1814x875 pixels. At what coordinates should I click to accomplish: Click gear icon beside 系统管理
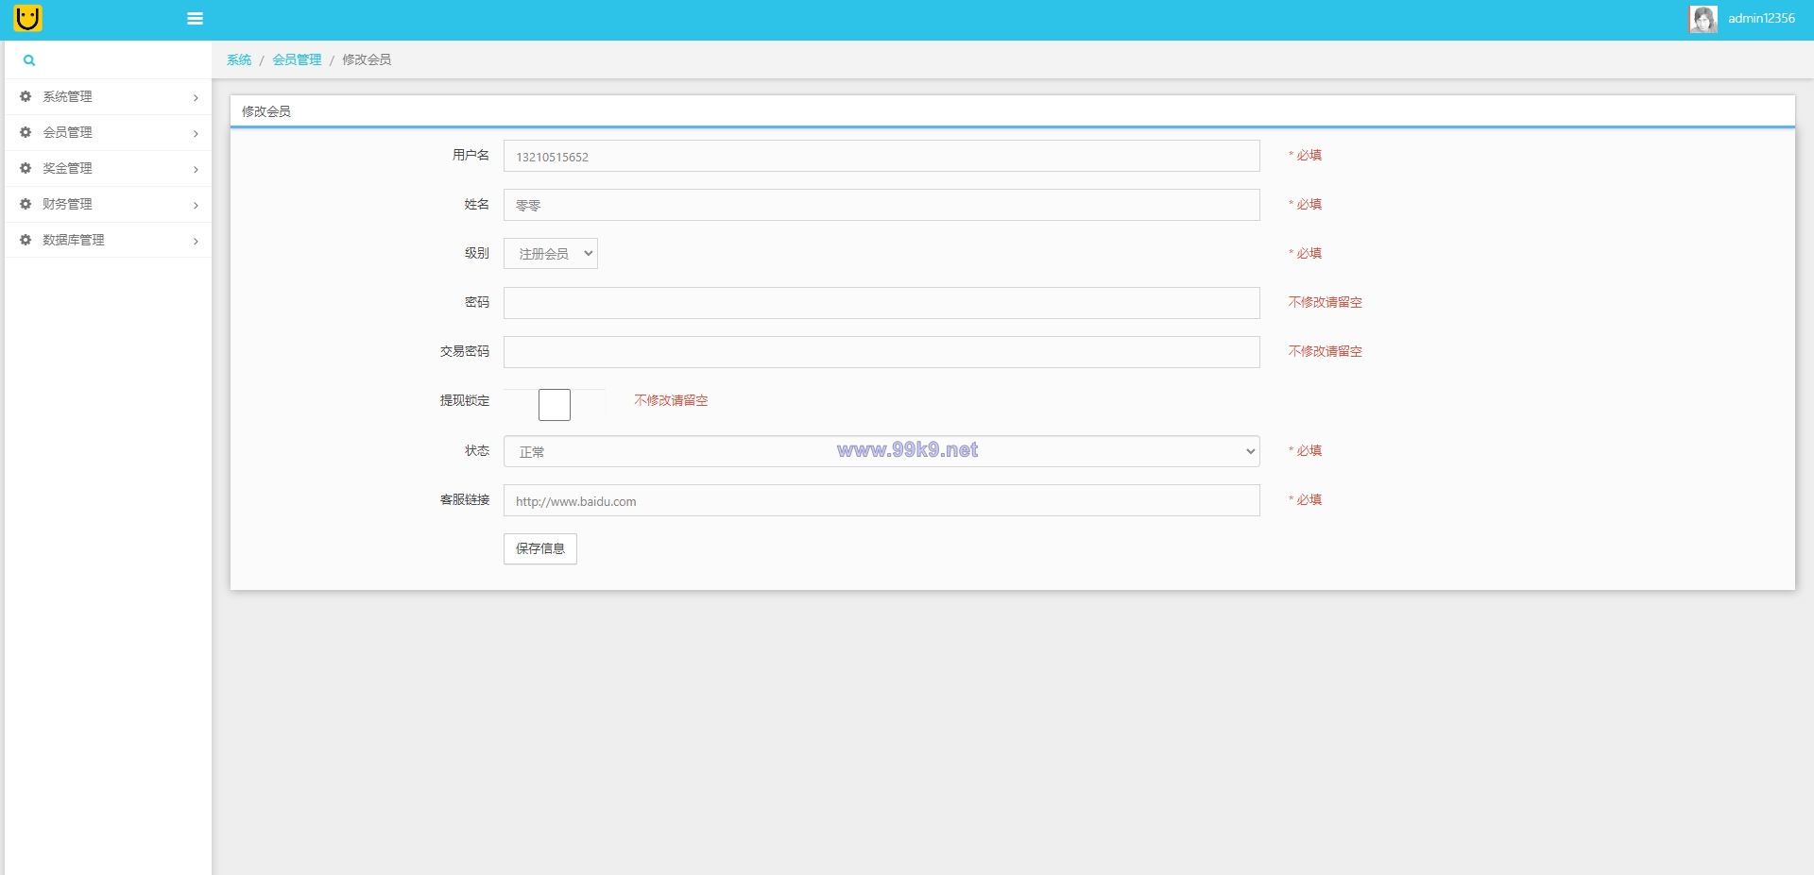(x=26, y=96)
